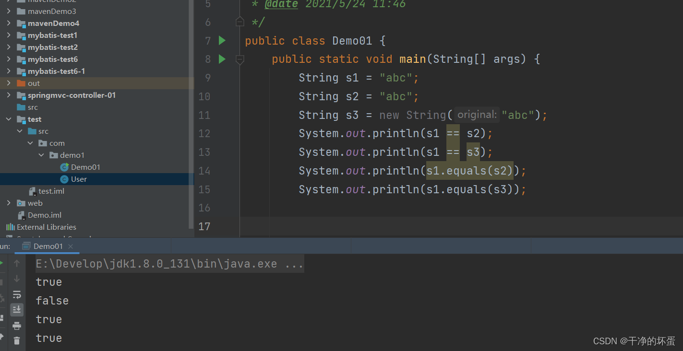Close the Demo01 run tab
Image resolution: width=683 pixels, height=351 pixels.
point(71,246)
